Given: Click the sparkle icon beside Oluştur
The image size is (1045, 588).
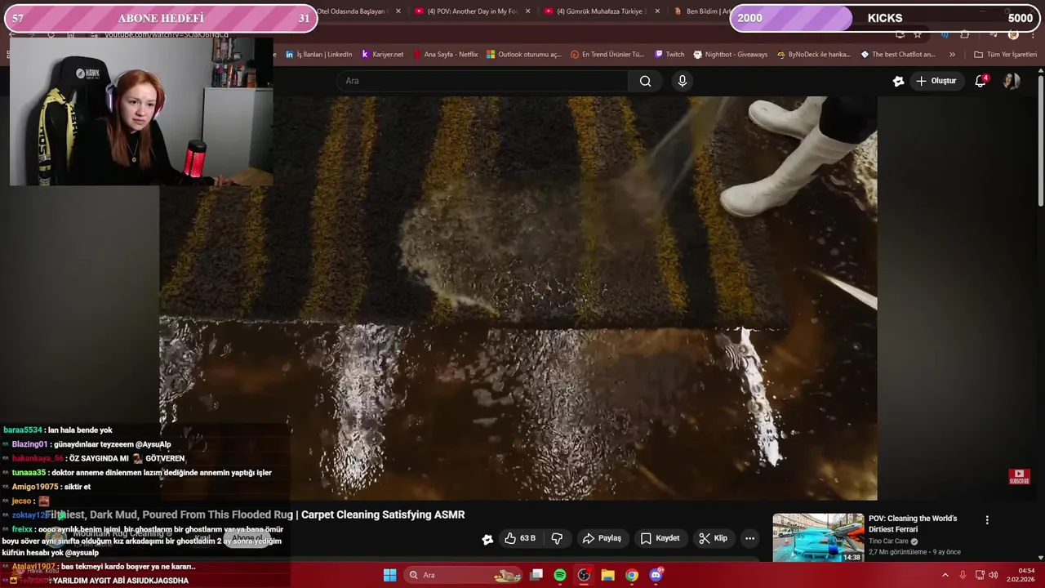Looking at the screenshot, I should pyautogui.click(x=899, y=81).
